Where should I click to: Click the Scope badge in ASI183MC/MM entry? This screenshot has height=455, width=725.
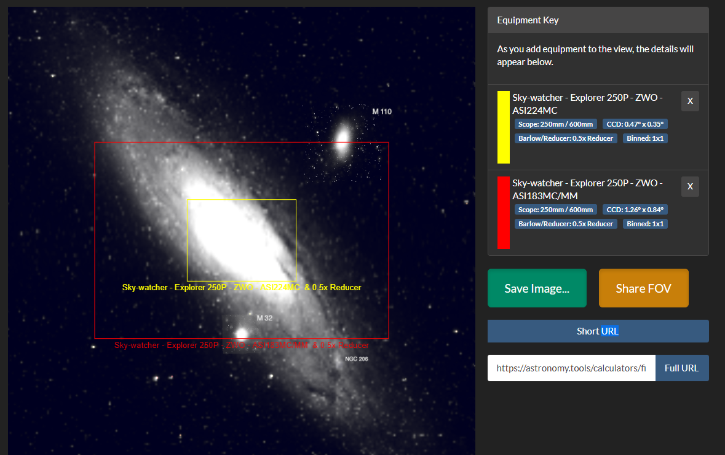[x=555, y=210]
